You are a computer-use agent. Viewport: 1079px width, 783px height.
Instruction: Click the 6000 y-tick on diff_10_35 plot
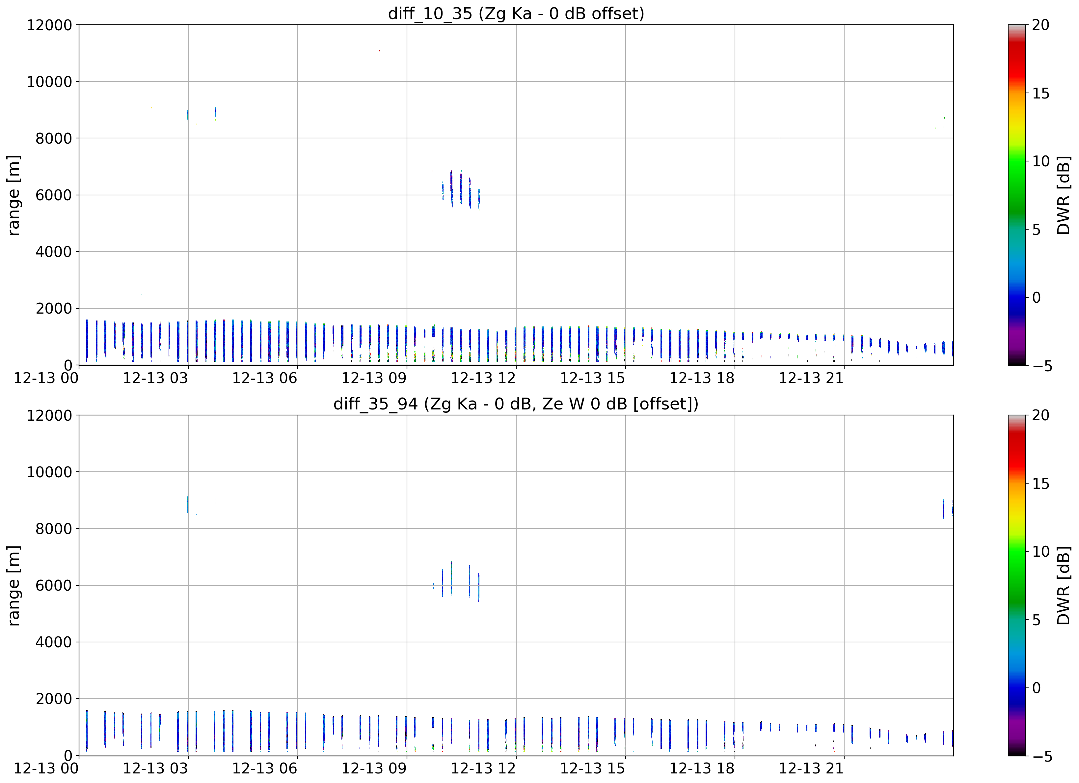[54, 195]
